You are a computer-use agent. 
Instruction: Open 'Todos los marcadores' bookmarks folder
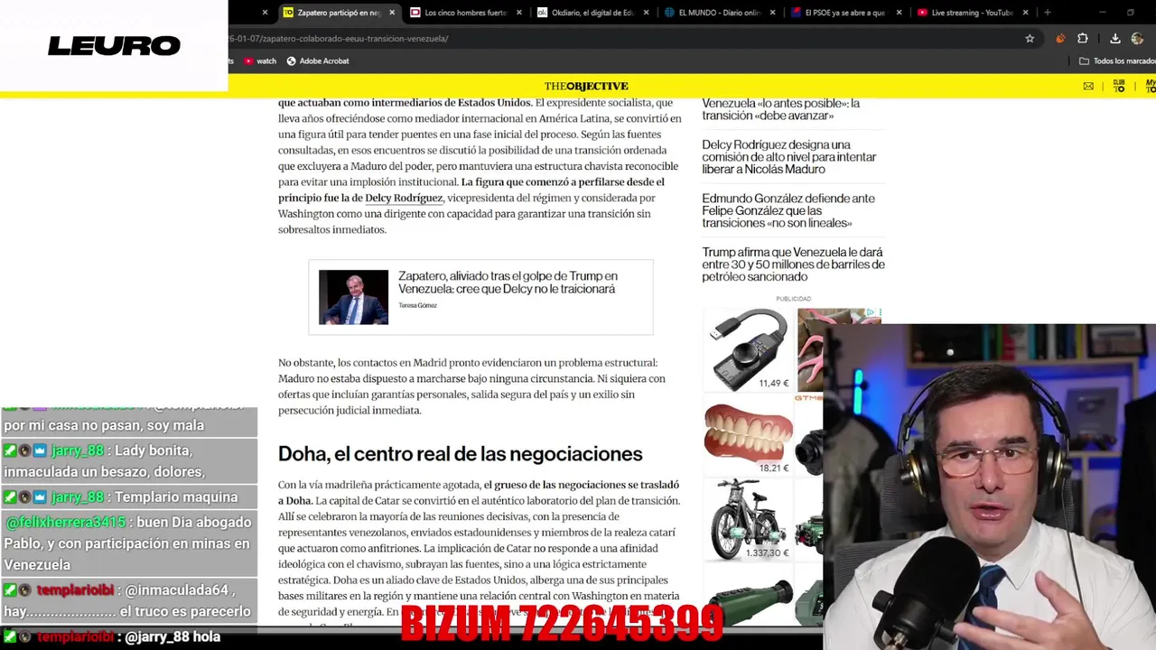tap(1117, 61)
